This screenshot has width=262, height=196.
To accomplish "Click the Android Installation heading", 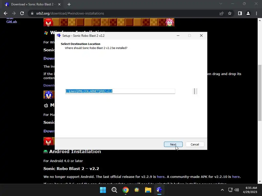I will coord(75,152).
